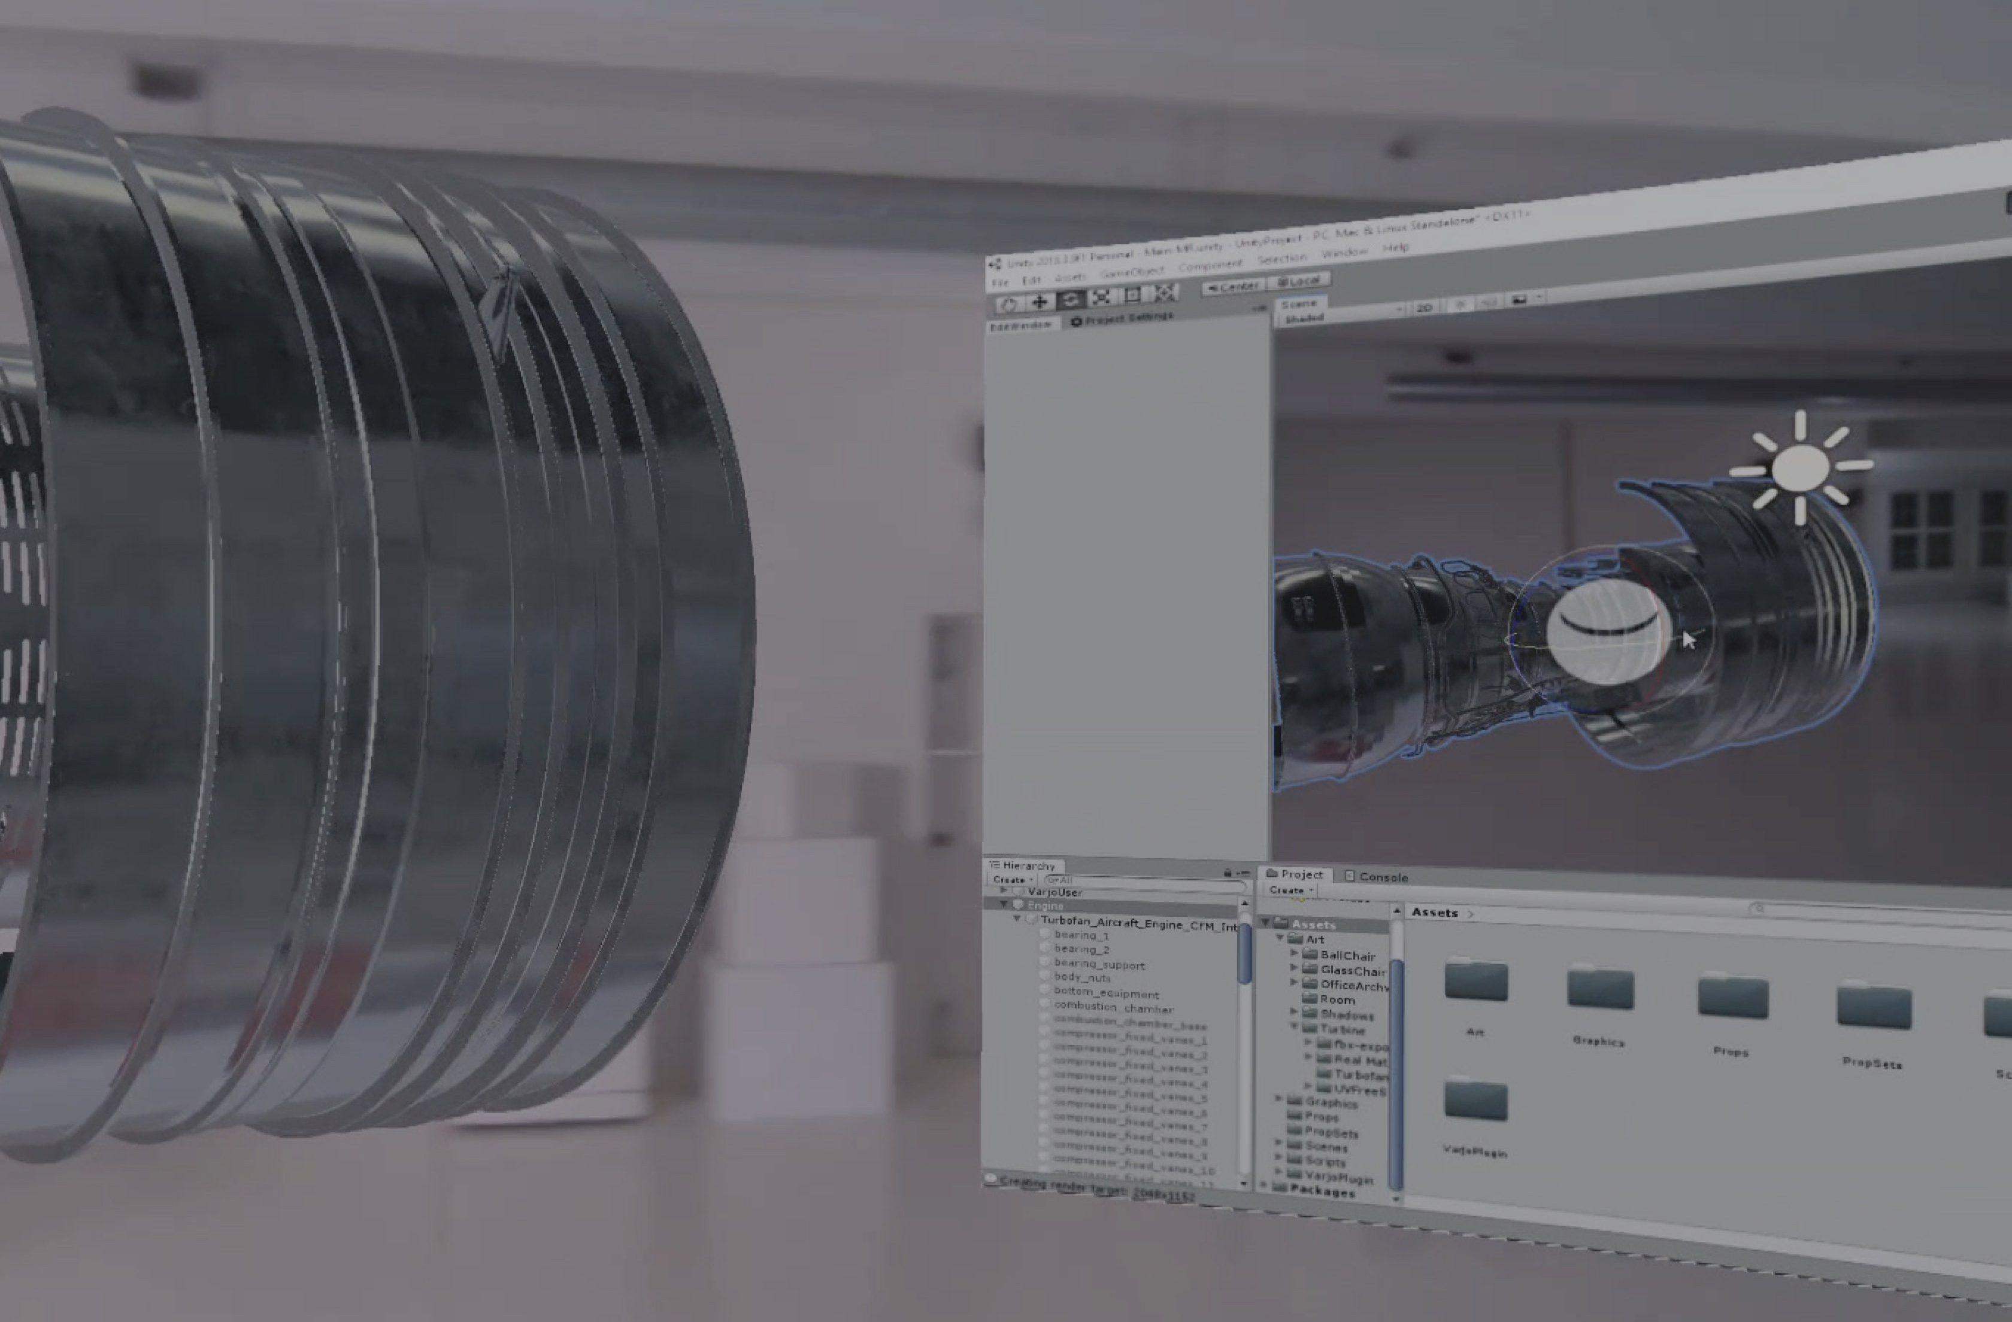Expand the BallChair folder
2012x1322 pixels.
1293,953
